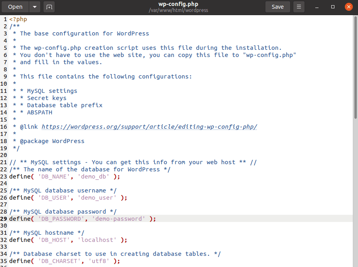Save the wp-config.php file

tap(277, 7)
